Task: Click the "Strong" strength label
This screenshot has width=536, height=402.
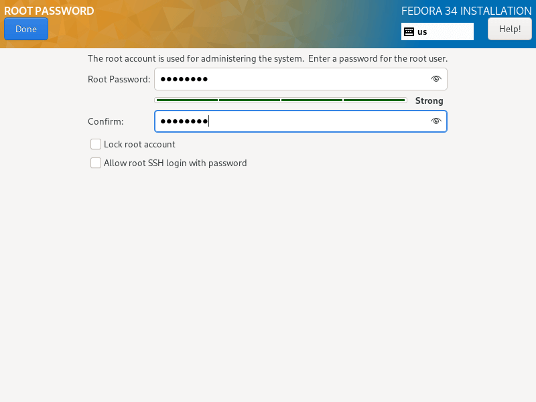Action: pos(429,100)
